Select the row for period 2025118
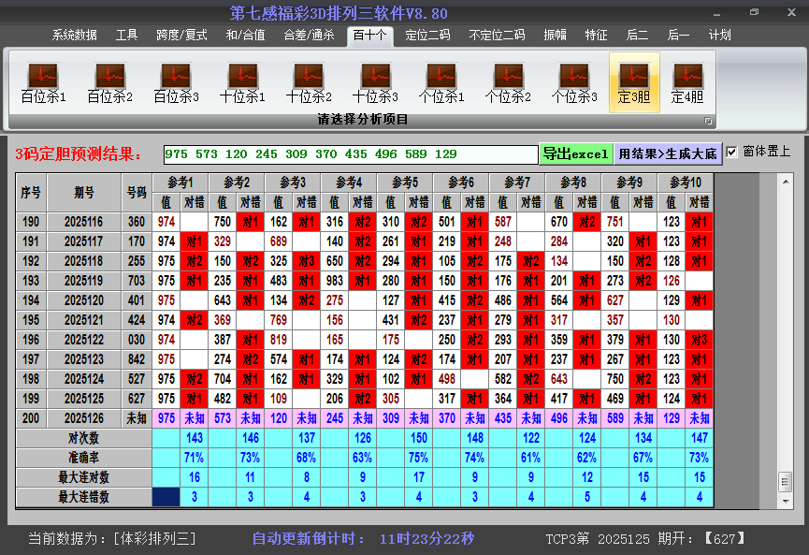 [x=364, y=261]
